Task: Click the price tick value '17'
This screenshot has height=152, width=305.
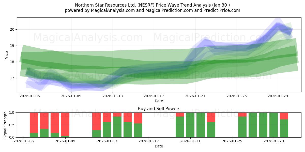Action: click(x=12, y=78)
